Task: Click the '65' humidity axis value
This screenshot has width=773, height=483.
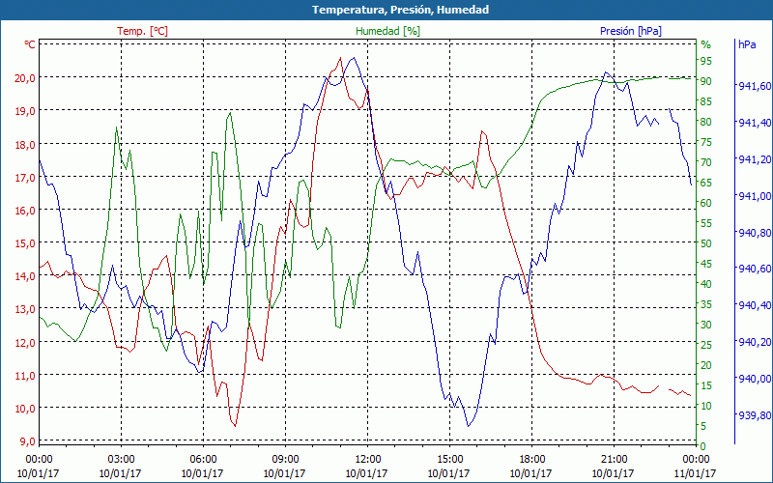Action: (x=706, y=183)
